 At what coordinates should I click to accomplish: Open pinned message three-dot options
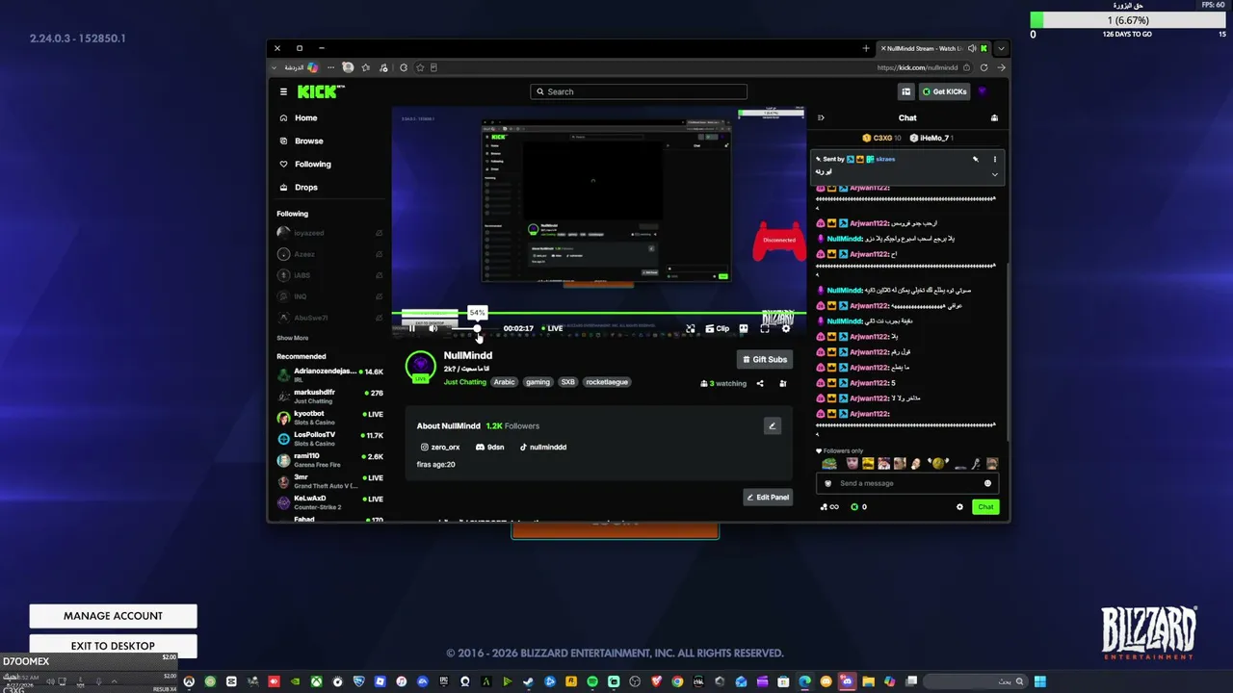(995, 159)
